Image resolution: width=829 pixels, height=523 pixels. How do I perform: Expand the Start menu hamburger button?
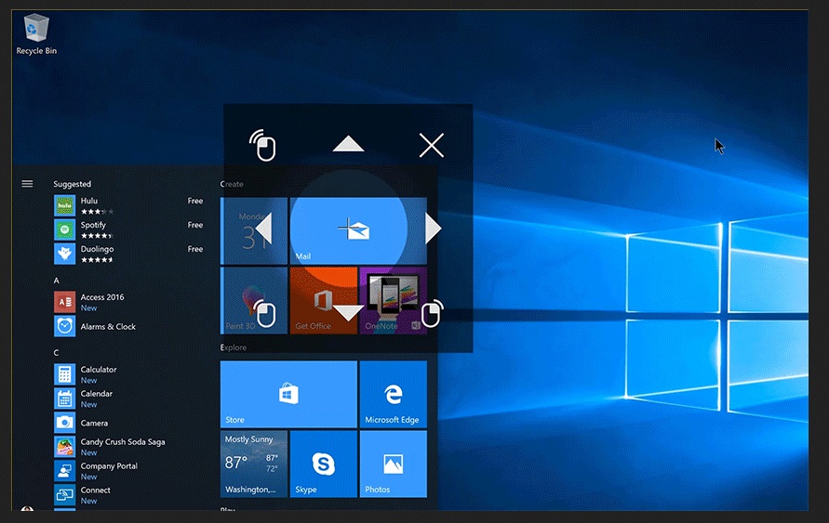pyautogui.click(x=27, y=184)
